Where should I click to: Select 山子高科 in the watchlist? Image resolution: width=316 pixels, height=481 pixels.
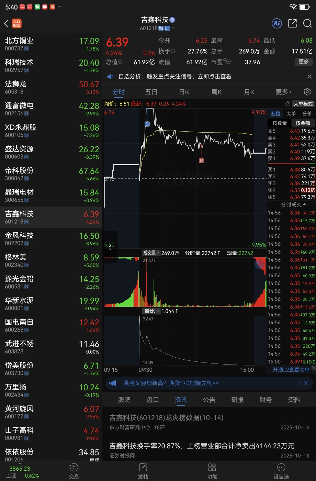click(x=51, y=434)
